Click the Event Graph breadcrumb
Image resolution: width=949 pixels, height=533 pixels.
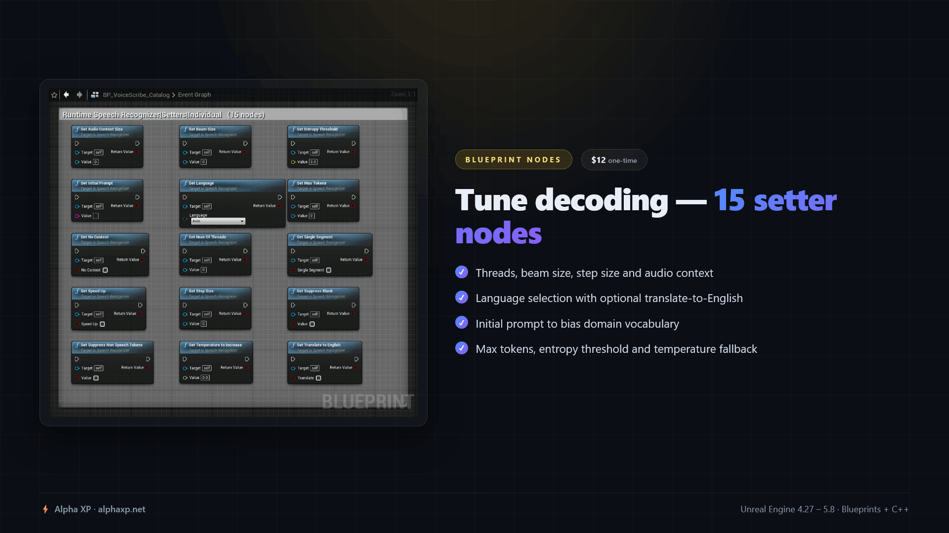194,95
